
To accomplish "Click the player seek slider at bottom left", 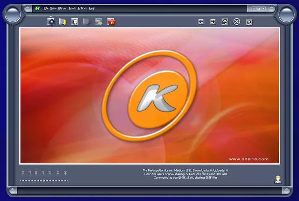I will [x=44, y=180].
